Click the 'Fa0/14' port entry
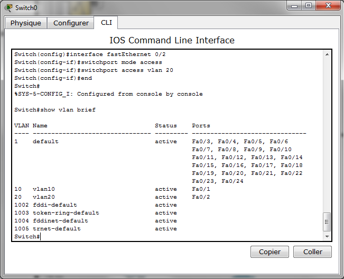Image resolution: width=344 pixels, height=279 pixels. [292, 157]
